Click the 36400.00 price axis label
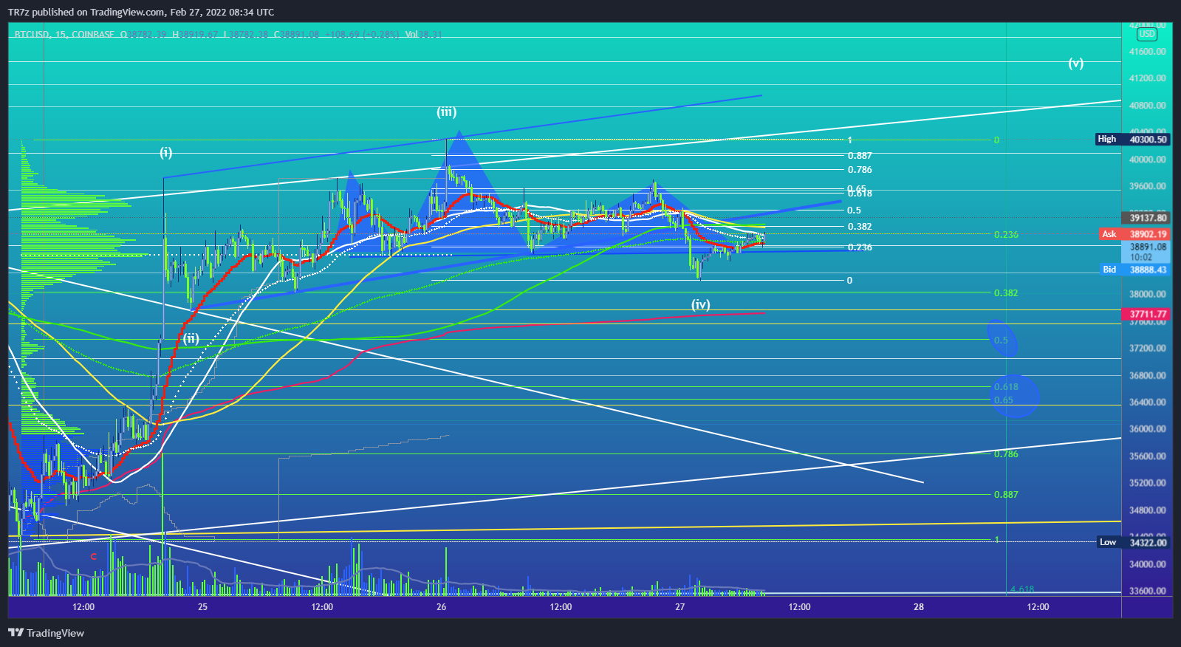 (1148, 403)
